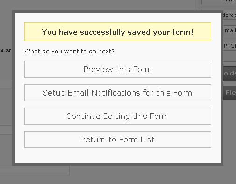Click the italic text ending in us
The height and width of the screenshot is (184, 236).
click(x=5, y=50)
